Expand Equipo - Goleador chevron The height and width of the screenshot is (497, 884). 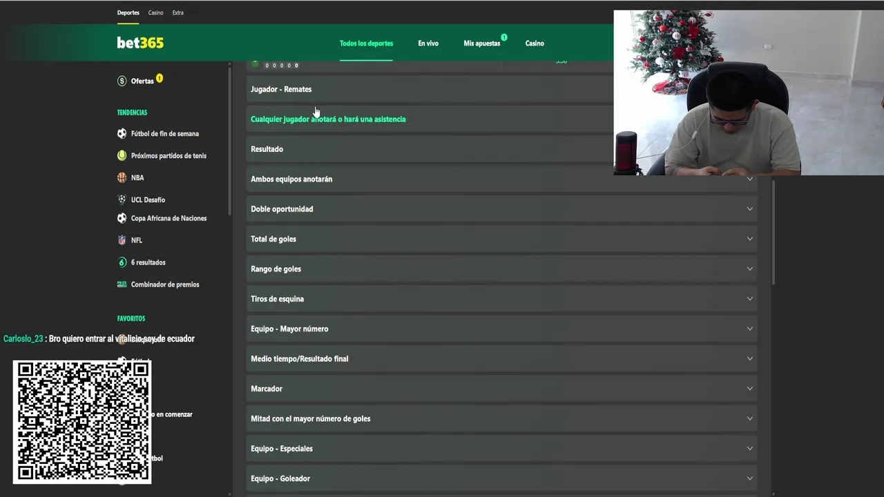749,478
